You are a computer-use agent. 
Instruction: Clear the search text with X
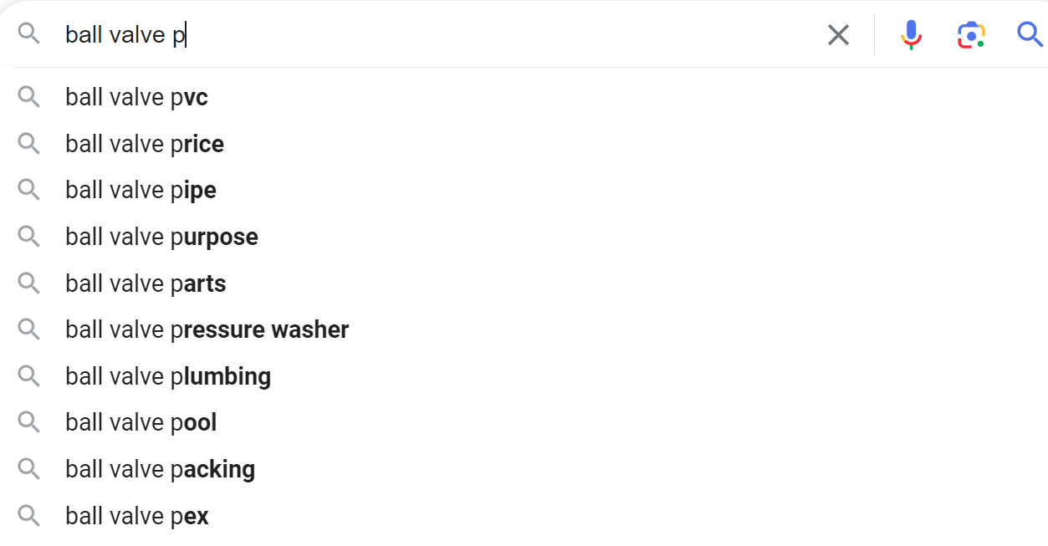pos(838,34)
